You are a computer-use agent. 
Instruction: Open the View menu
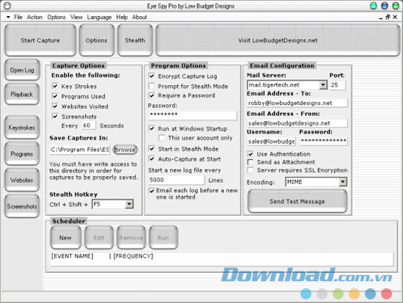tap(76, 17)
